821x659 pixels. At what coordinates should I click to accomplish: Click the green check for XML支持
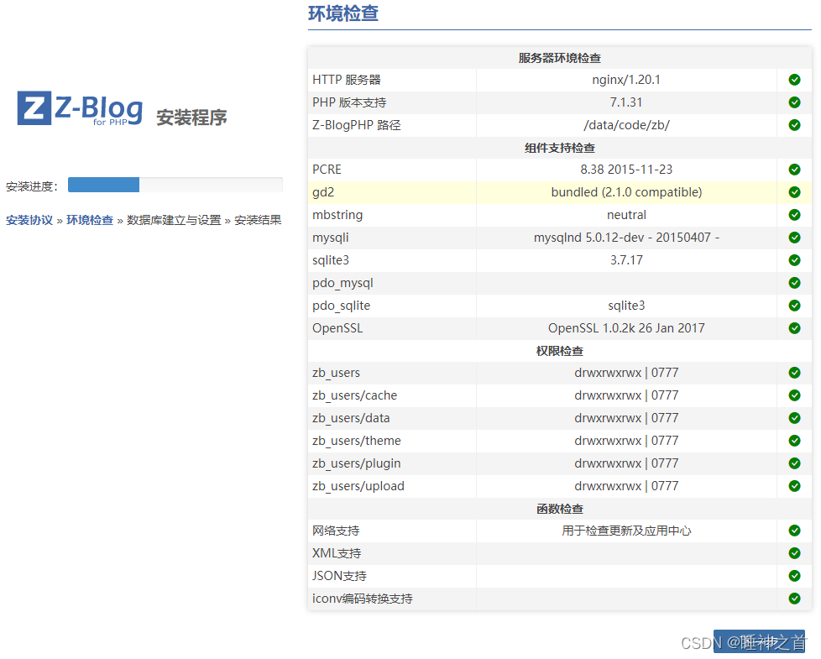[x=794, y=553]
